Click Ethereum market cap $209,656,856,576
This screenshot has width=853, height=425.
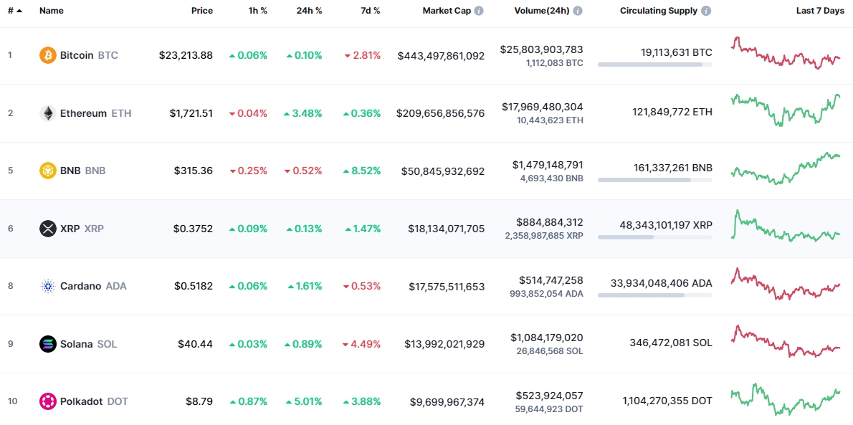(x=440, y=113)
